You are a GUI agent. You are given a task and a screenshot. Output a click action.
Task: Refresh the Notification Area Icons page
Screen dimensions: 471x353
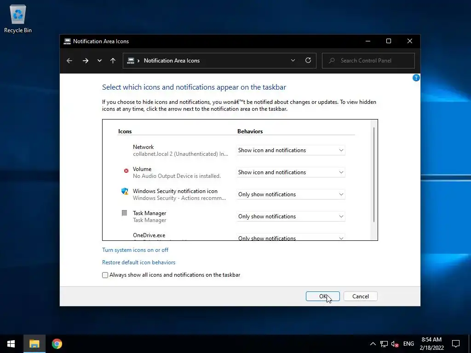(308, 60)
